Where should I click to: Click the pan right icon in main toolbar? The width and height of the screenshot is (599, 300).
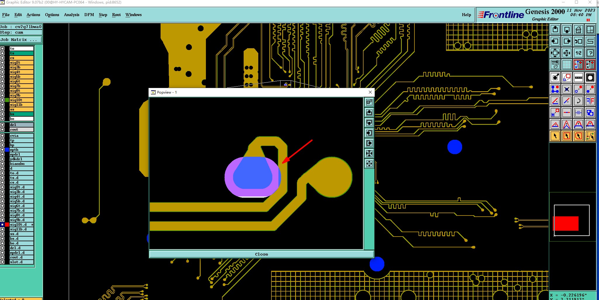coord(567,41)
